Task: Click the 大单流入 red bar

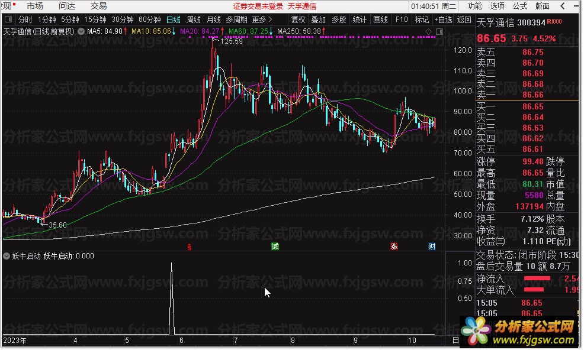Action: point(533,289)
